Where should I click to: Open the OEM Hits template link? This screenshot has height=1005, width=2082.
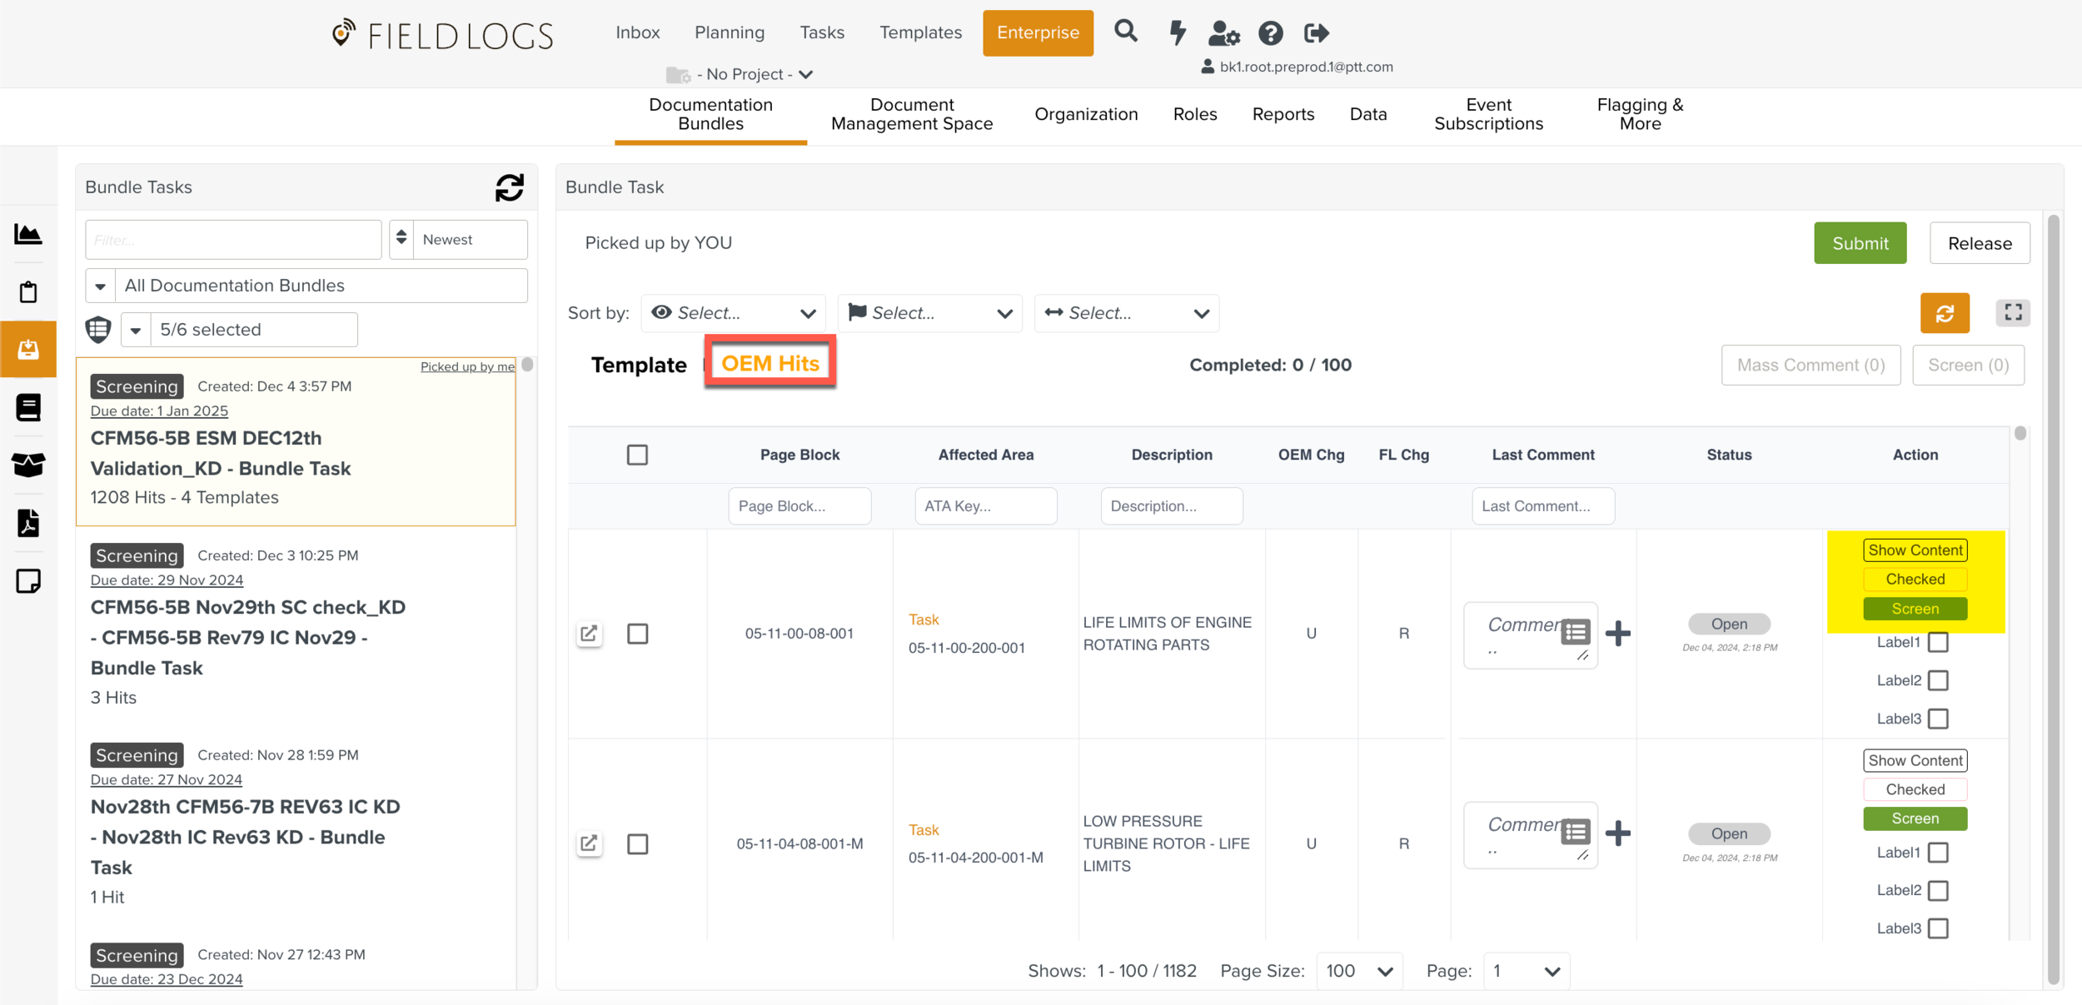(x=770, y=363)
